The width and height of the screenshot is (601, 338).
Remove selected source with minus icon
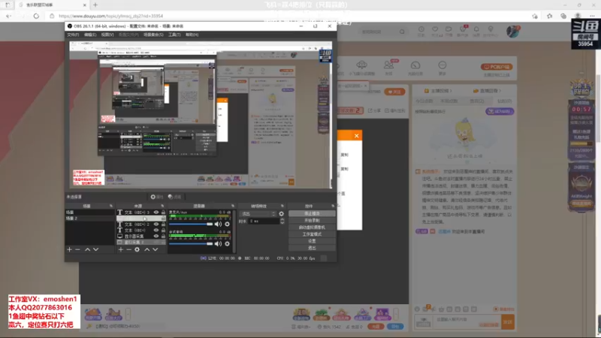[x=128, y=249]
